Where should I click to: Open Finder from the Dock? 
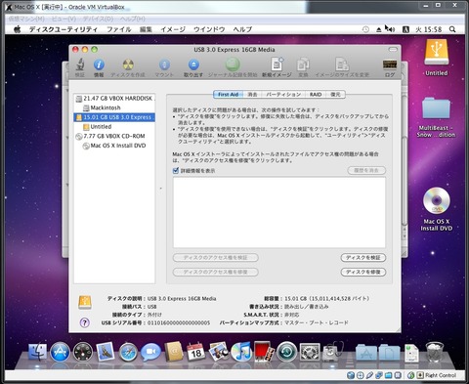tap(37, 352)
